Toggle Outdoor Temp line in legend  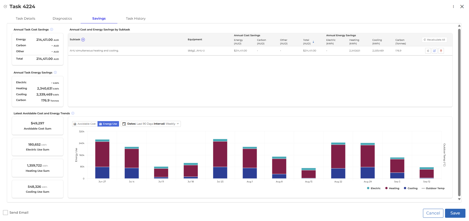point(433,188)
